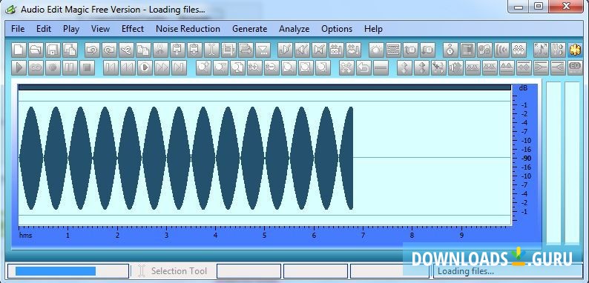The image size is (589, 283).
Task: Click the 'hms' label on time ruler
Action: (x=25, y=236)
